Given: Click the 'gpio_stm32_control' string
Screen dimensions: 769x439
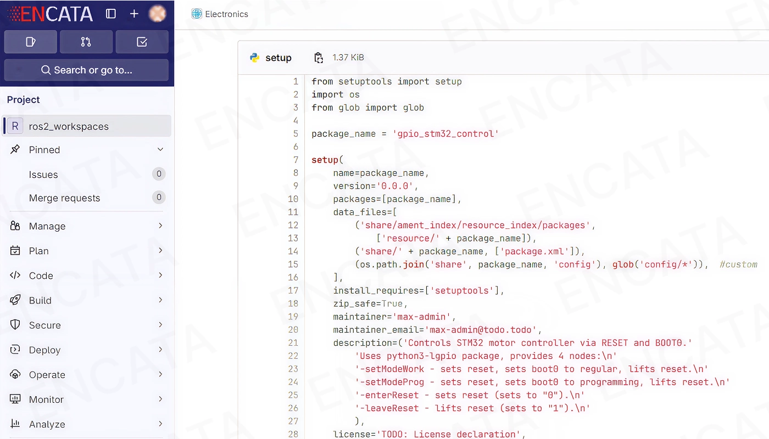Looking at the screenshot, I should (x=446, y=133).
